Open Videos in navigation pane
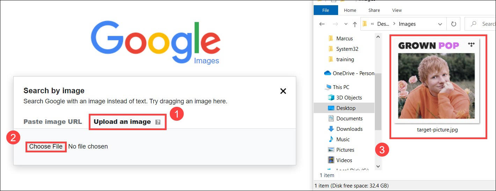The height and width of the screenshot is (191, 496). 344,160
